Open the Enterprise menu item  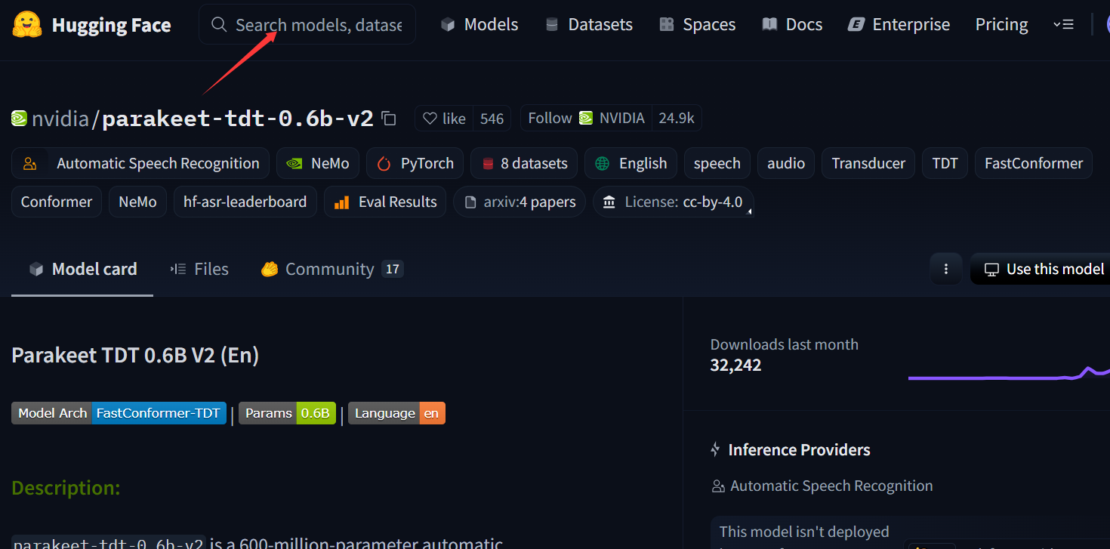coord(899,25)
